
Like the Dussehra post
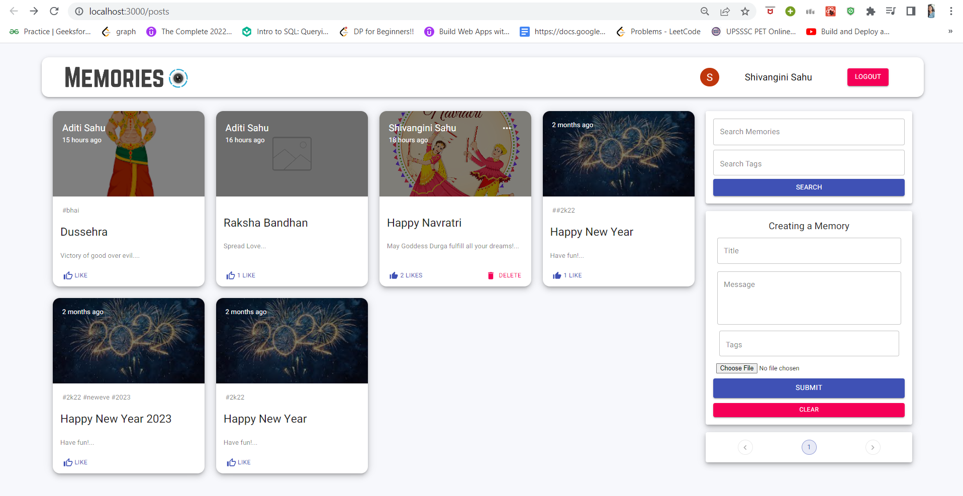(75, 275)
